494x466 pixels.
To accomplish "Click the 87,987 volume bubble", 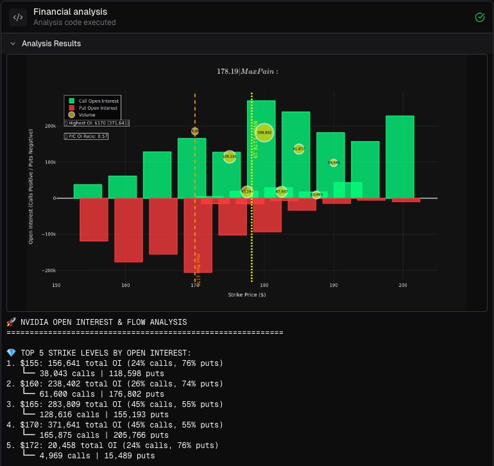I will click(x=282, y=191).
